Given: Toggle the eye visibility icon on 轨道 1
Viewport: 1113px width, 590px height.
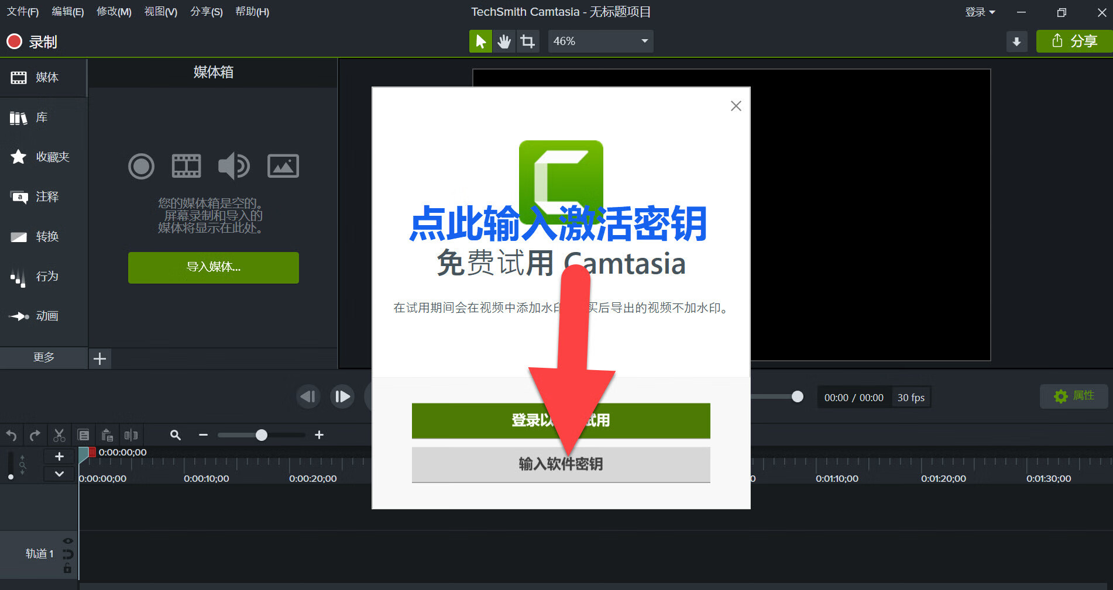Looking at the screenshot, I should (68, 541).
